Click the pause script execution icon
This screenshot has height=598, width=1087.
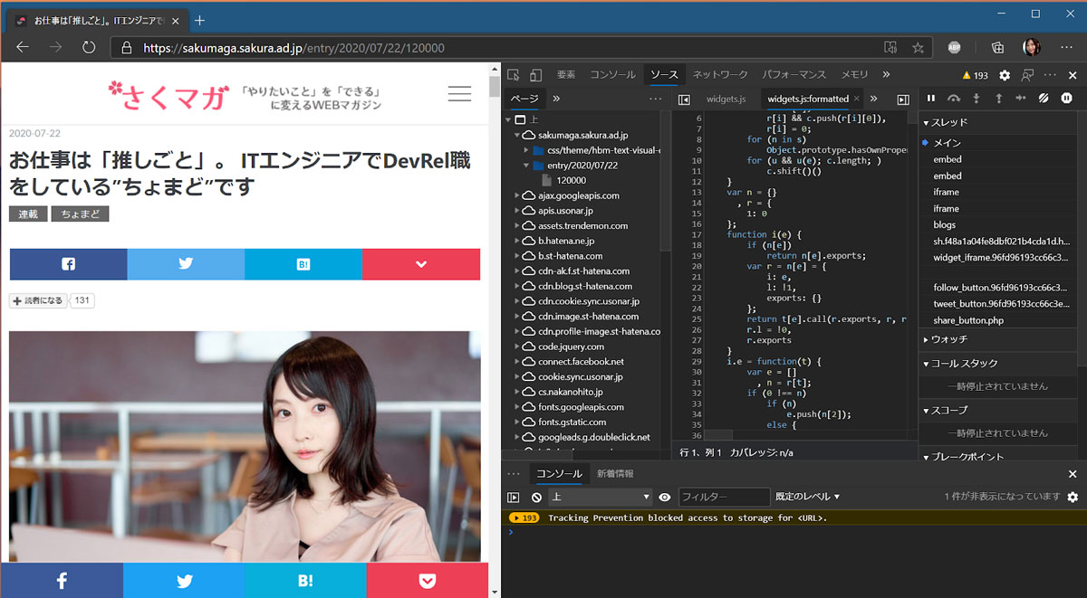point(931,98)
